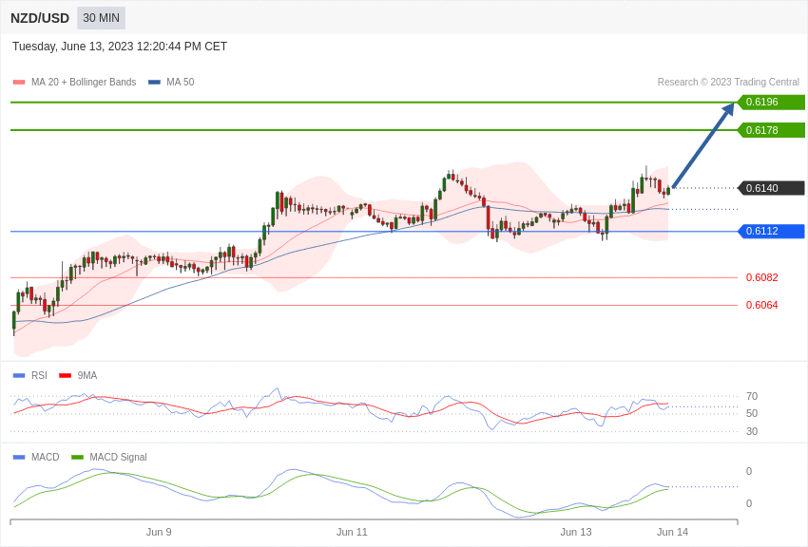Click the 9MA red legend marker
The image size is (808, 547).
point(65,375)
